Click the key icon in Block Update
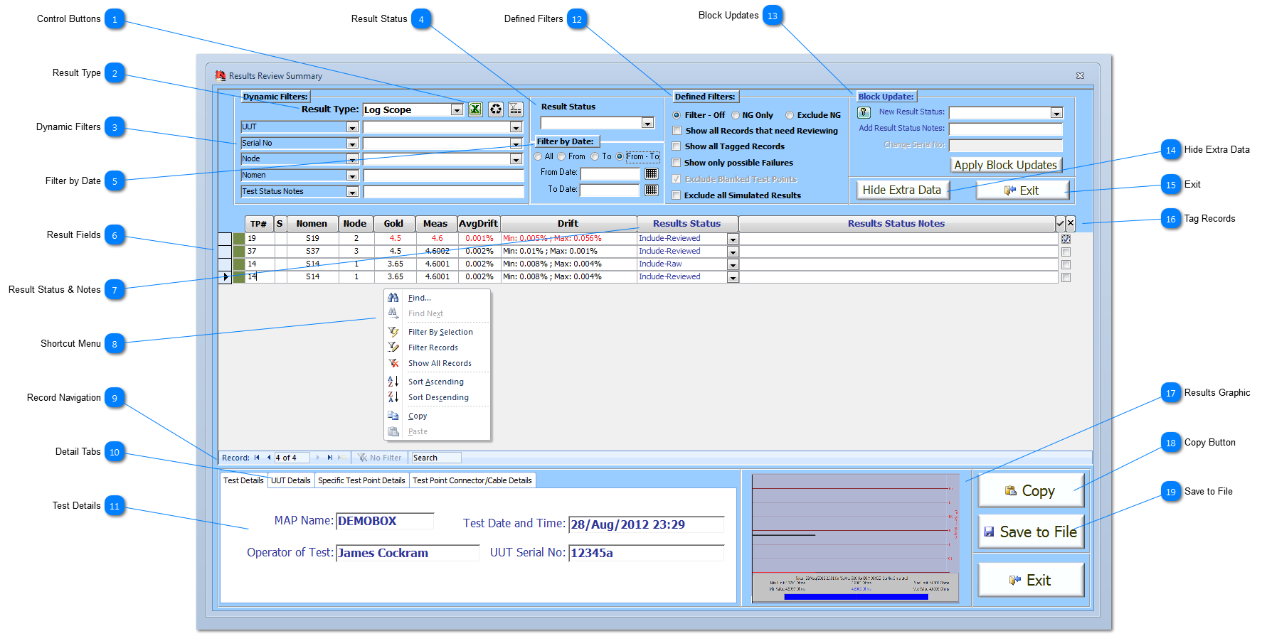Viewport: 1262px width, 636px height. (864, 112)
